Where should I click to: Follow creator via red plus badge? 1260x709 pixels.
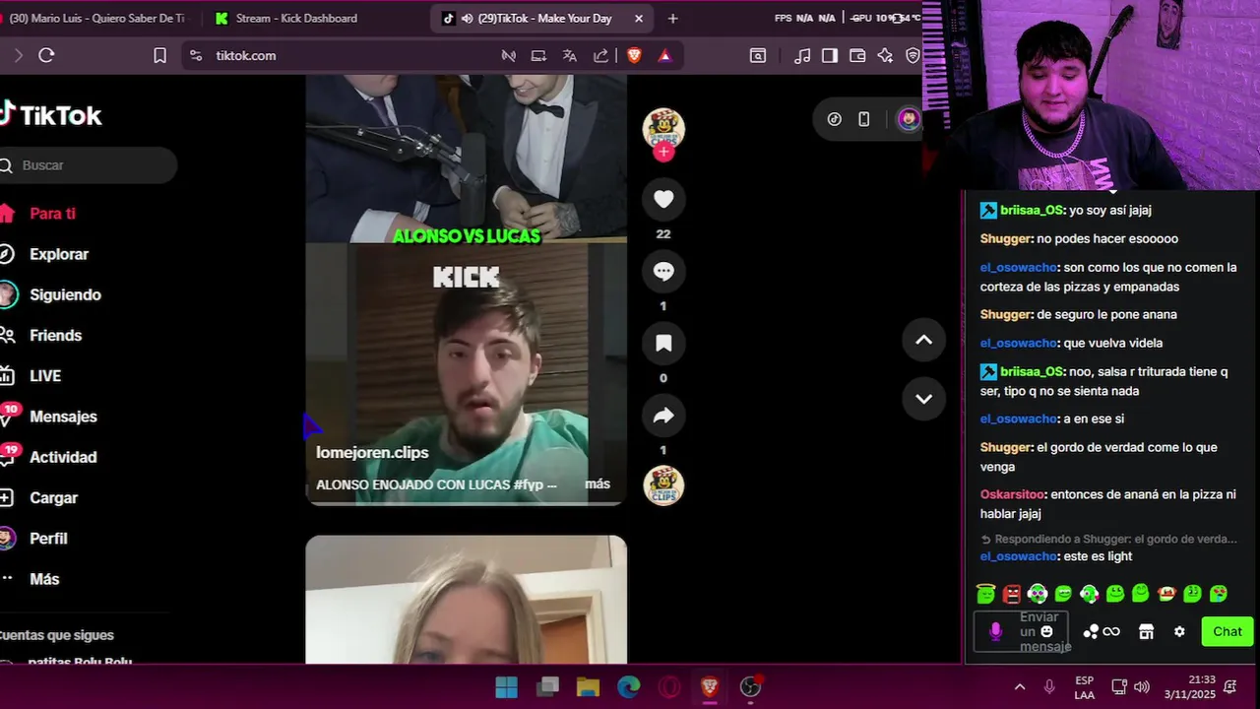click(663, 152)
